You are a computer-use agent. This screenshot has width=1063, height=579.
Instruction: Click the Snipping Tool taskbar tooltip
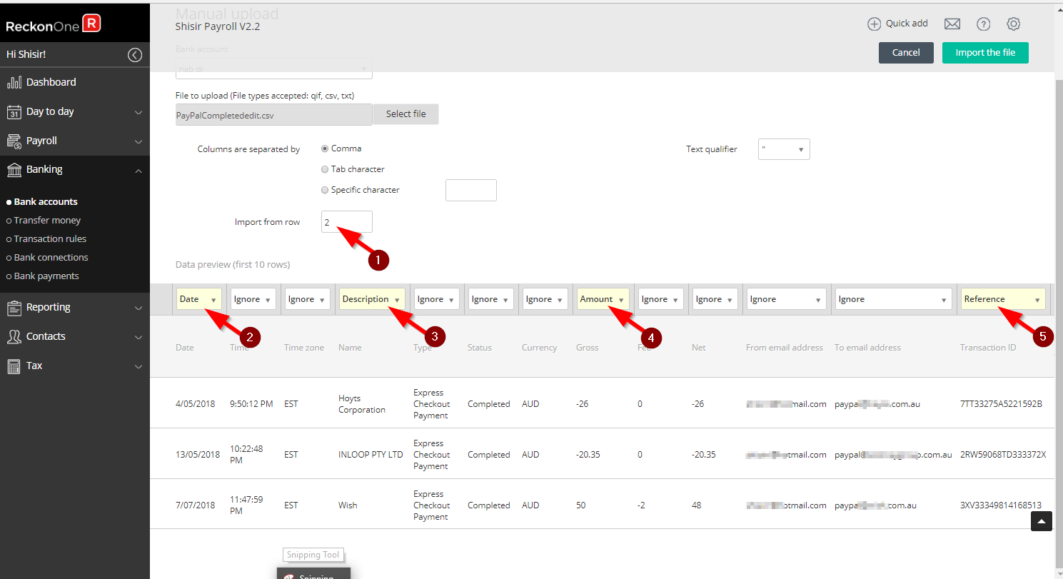[x=313, y=555]
